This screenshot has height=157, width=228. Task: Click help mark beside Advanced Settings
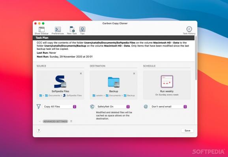pyautogui.click(x=71, y=121)
